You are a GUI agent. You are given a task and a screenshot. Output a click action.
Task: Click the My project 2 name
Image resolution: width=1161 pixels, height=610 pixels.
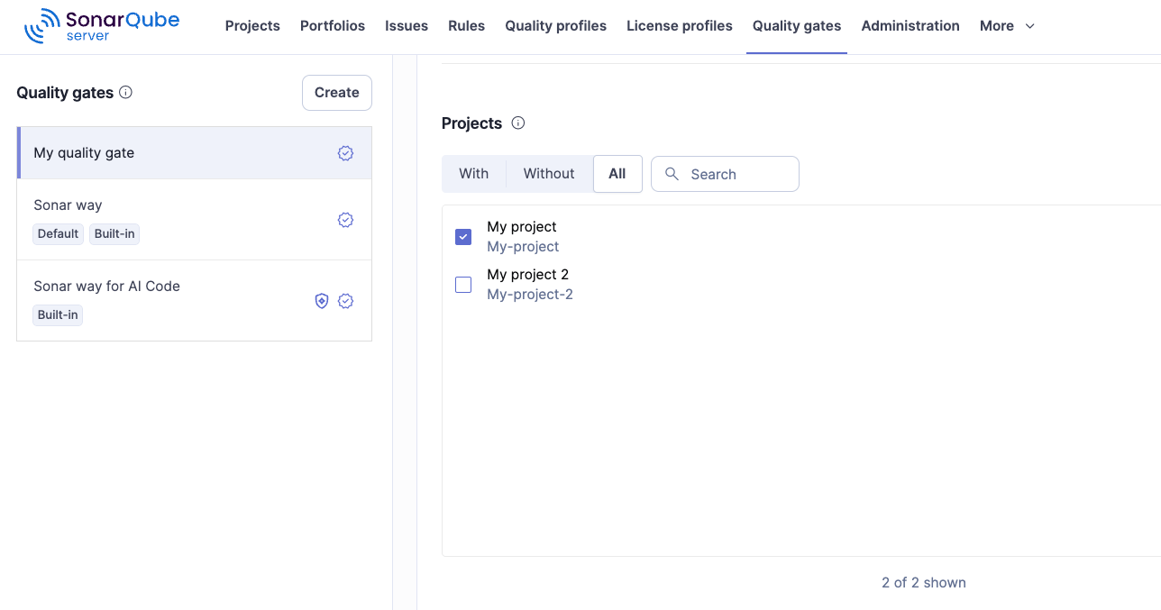pyautogui.click(x=527, y=274)
